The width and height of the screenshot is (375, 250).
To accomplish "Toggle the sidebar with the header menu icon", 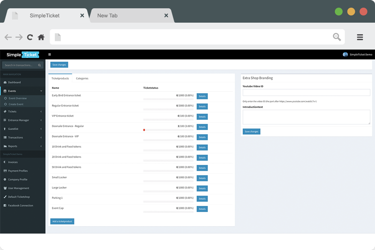I will click(x=50, y=54).
